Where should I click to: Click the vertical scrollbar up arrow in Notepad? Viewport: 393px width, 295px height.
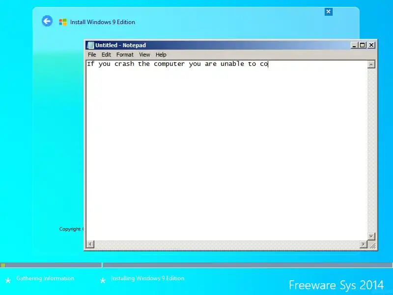371,64
